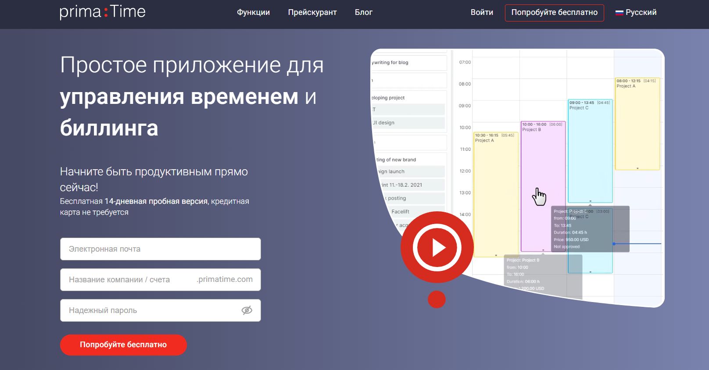Open the Функции menu item
Image resolution: width=709 pixels, height=370 pixels.
tap(253, 12)
